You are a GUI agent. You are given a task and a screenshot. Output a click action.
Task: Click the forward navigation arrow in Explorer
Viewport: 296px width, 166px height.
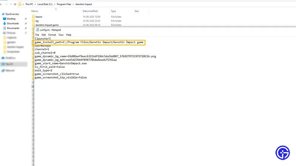pyautogui.click(x=6, y=4)
